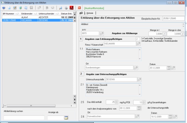This screenshot has height=123, width=187.
Task: Click the address text box 1.1 Photo-Kielmann
Action: click(x=113, y=54)
